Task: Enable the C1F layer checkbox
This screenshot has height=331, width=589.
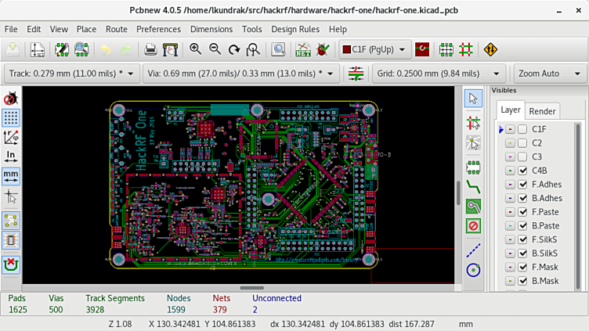Action: [x=522, y=129]
